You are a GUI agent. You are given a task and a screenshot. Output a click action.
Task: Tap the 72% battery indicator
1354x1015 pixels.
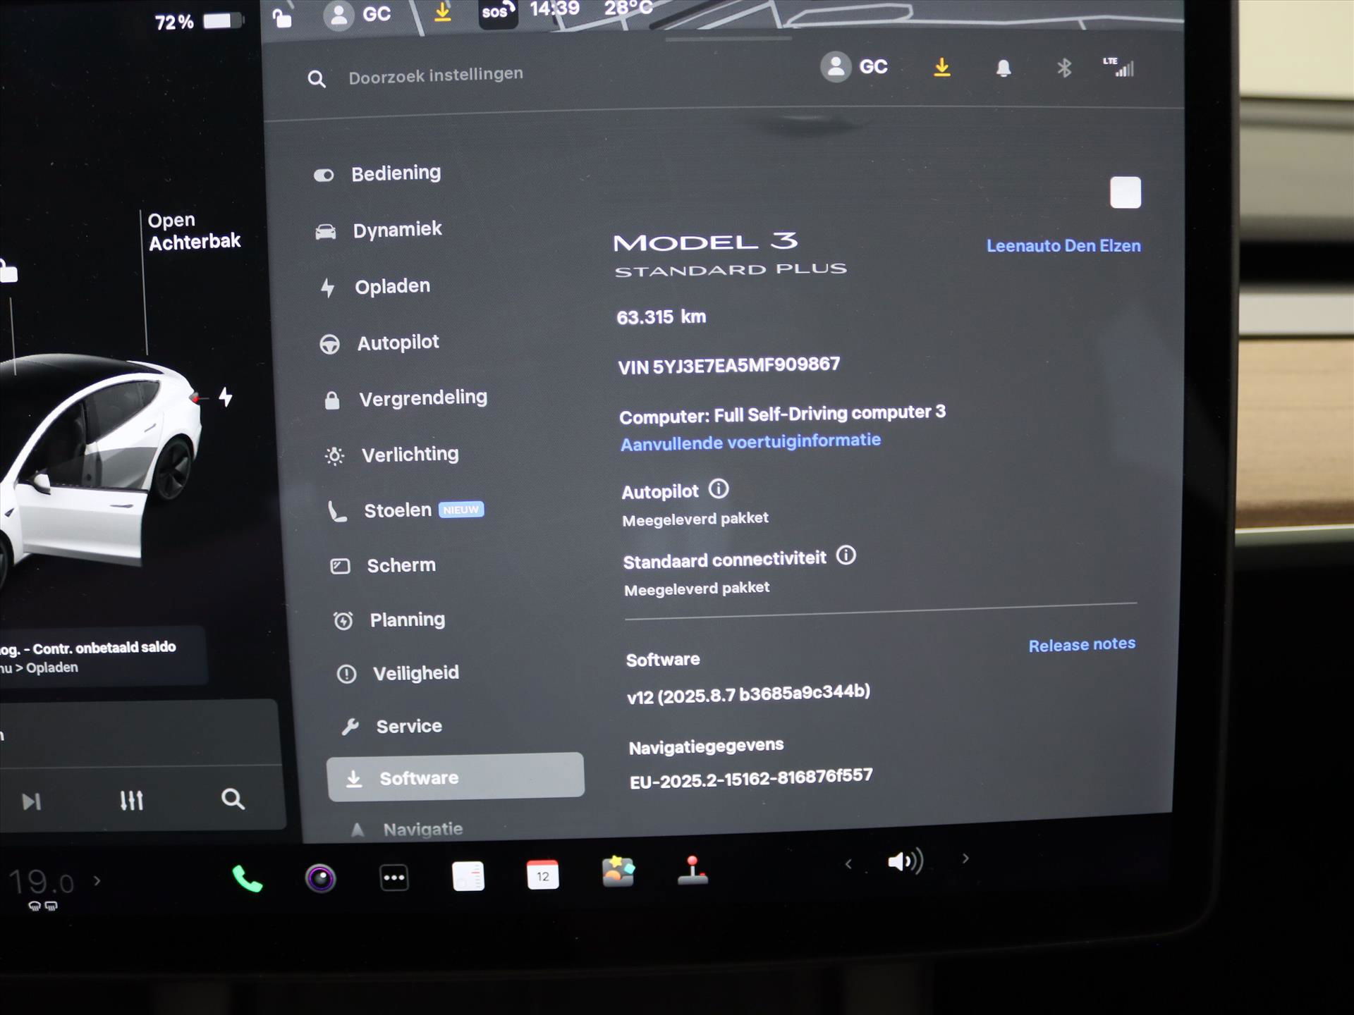pyautogui.click(x=198, y=22)
